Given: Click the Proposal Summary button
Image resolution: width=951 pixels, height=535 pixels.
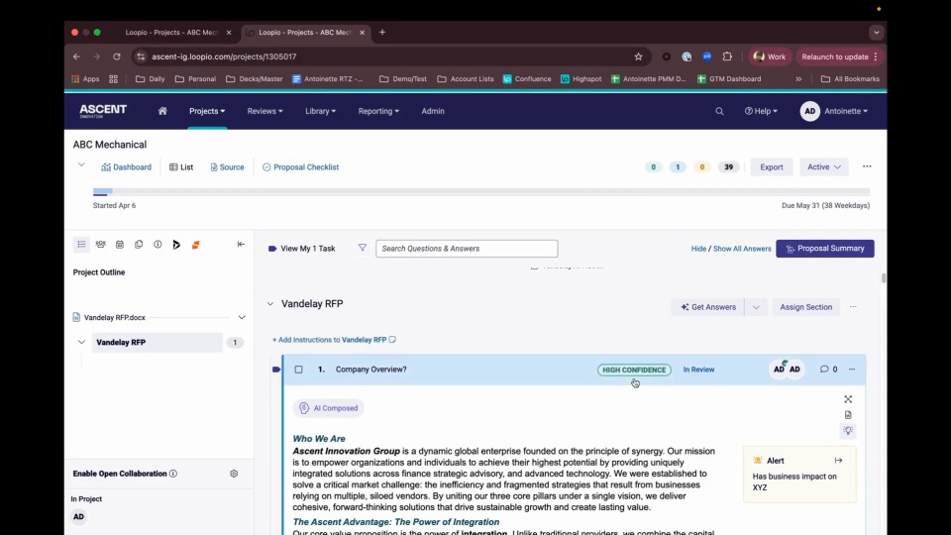Looking at the screenshot, I should 825,248.
